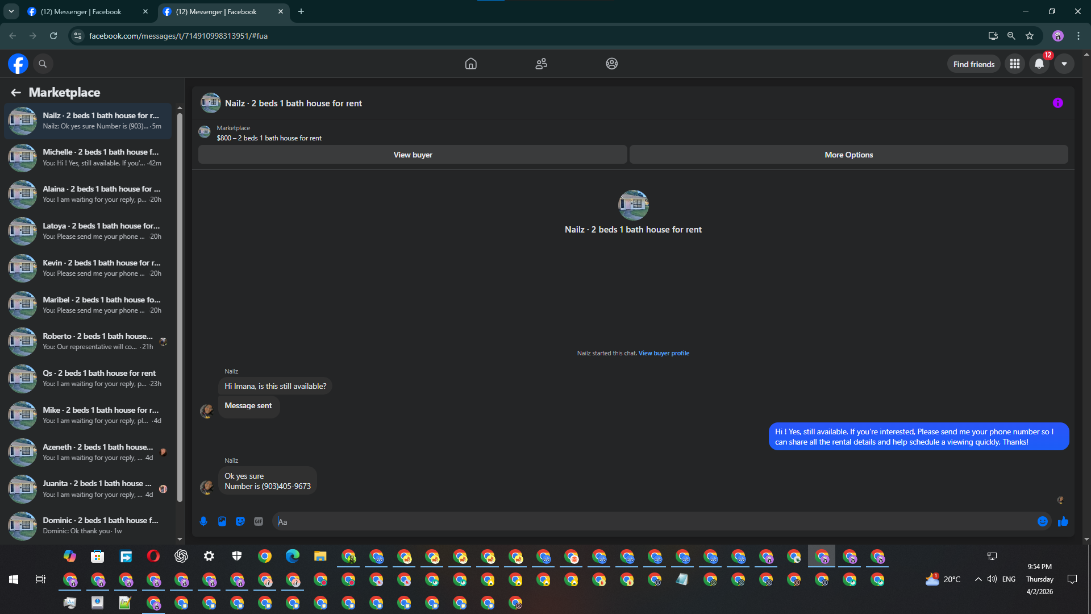This screenshot has height=614, width=1091.
Task: Open the Mike conversation
Action: click(88, 416)
